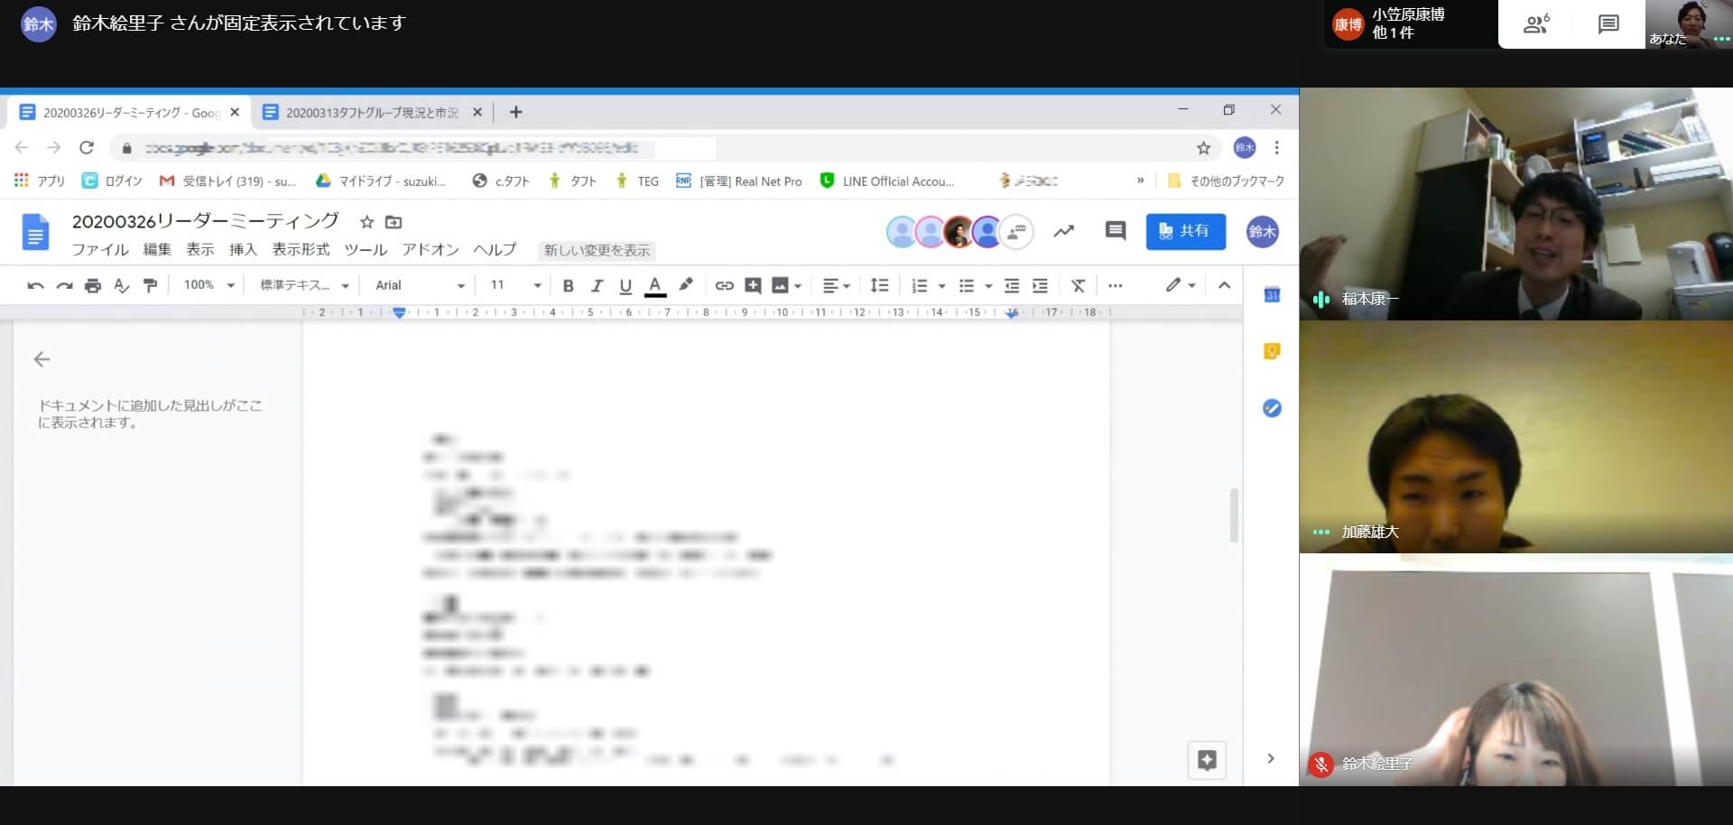Star the 20200326 document
Image resolution: width=1733 pixels, height=825 pixels.
pos(366,222)
